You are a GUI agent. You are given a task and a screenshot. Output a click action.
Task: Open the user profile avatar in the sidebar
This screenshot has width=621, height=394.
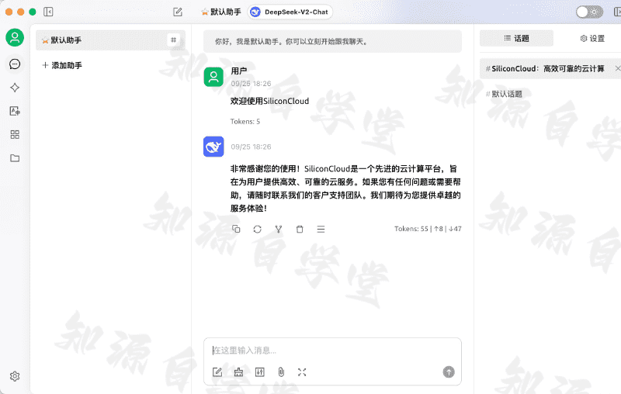[15, 37]
